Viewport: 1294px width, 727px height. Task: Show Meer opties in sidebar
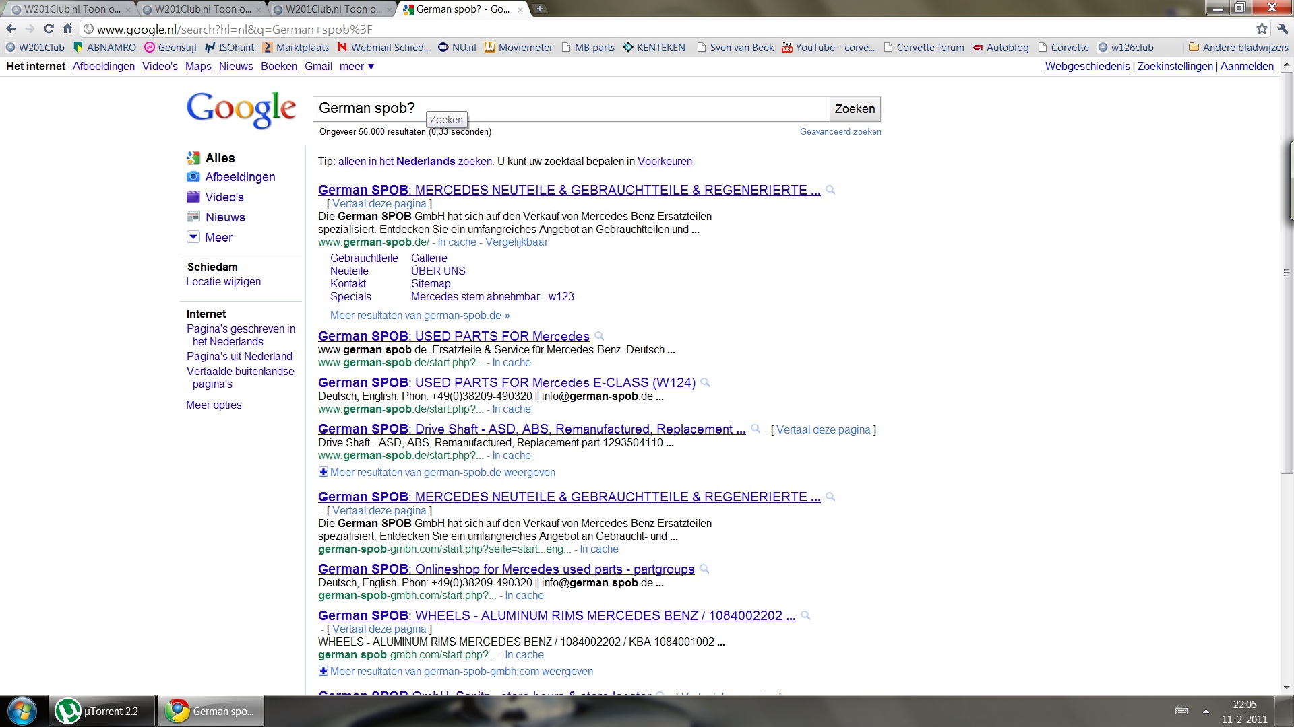(214, 405)
